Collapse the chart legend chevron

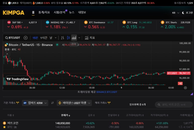(7, 54)
